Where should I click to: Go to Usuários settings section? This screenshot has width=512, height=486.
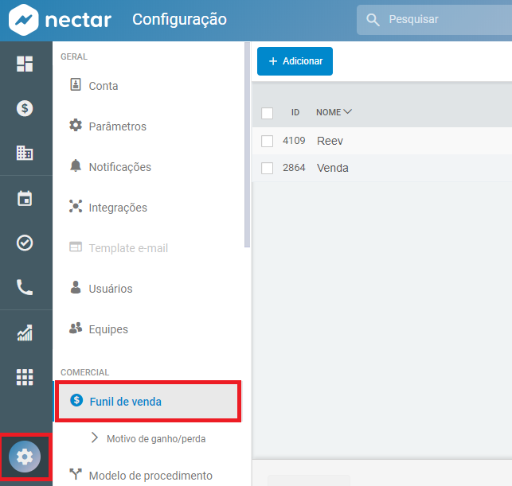click(110, 289)
